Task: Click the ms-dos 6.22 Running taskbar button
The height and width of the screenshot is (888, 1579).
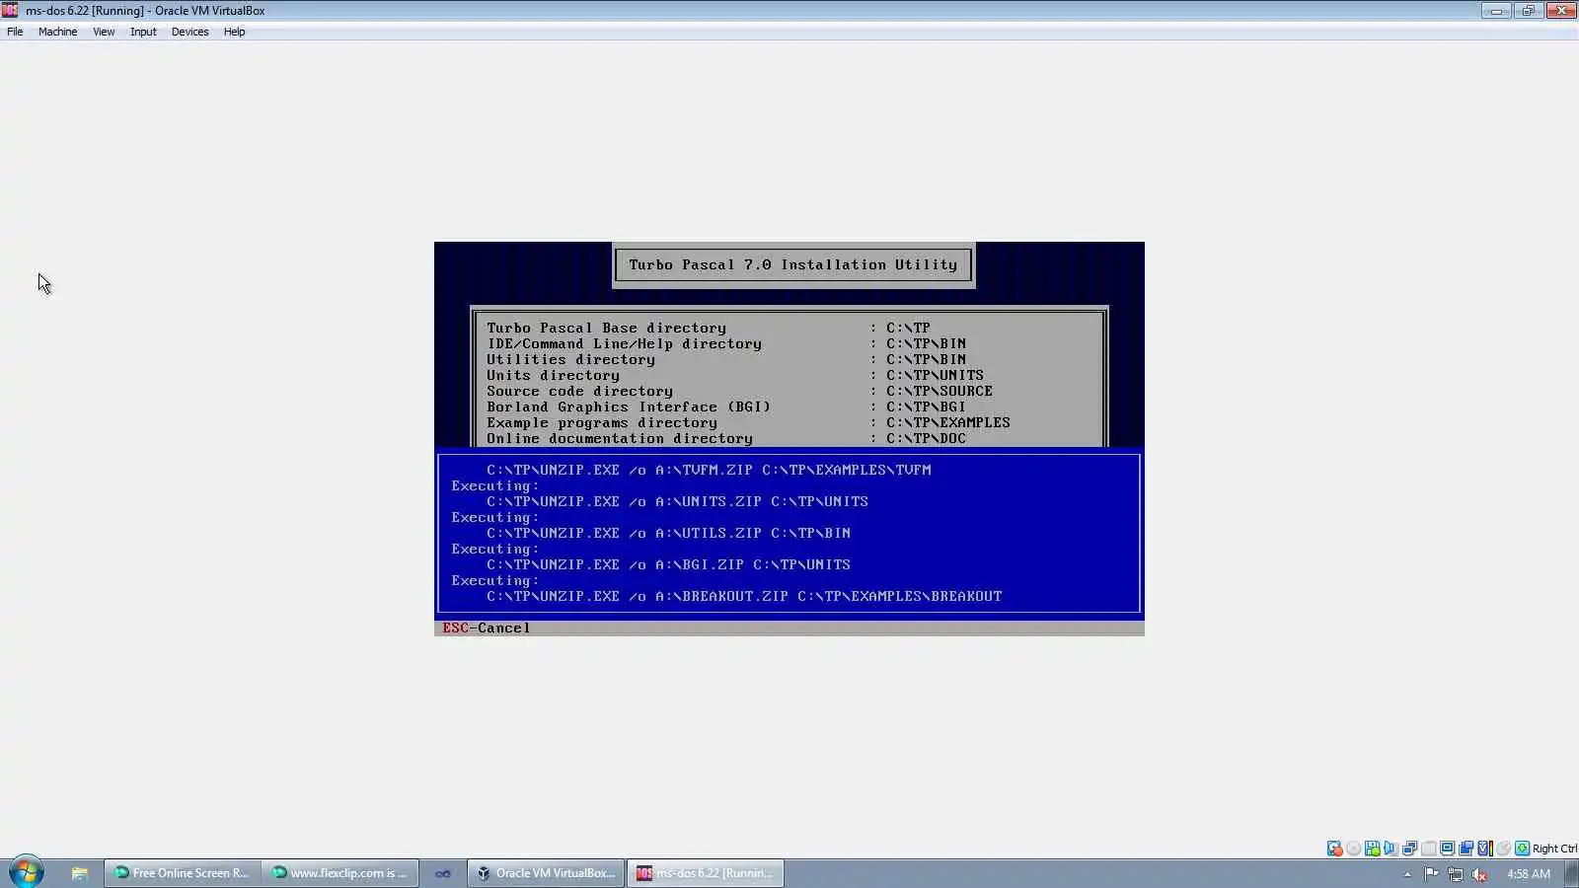Action: [x=705, y=873]
